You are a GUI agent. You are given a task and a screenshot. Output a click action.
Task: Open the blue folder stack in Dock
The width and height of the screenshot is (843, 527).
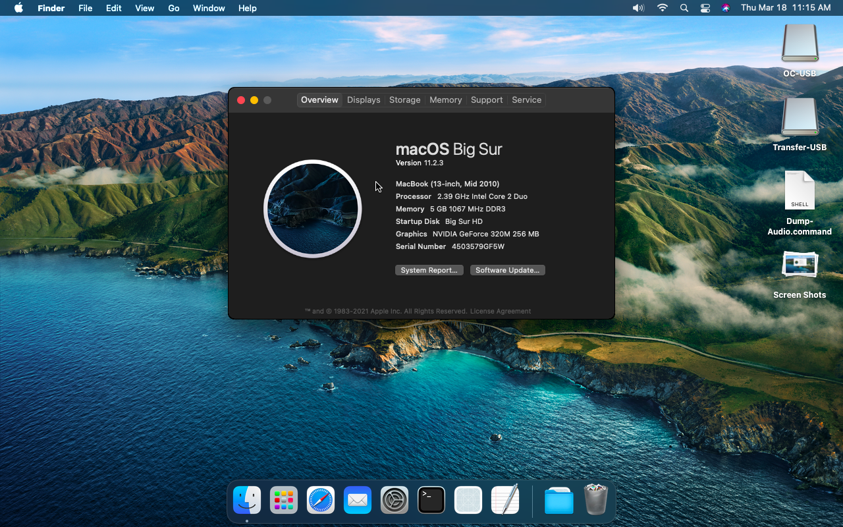click(x=558, y=501)
